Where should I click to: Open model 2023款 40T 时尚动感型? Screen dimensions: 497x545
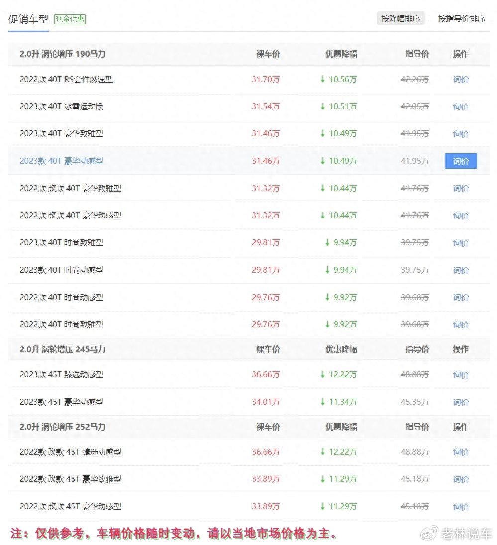coord(62,270)
